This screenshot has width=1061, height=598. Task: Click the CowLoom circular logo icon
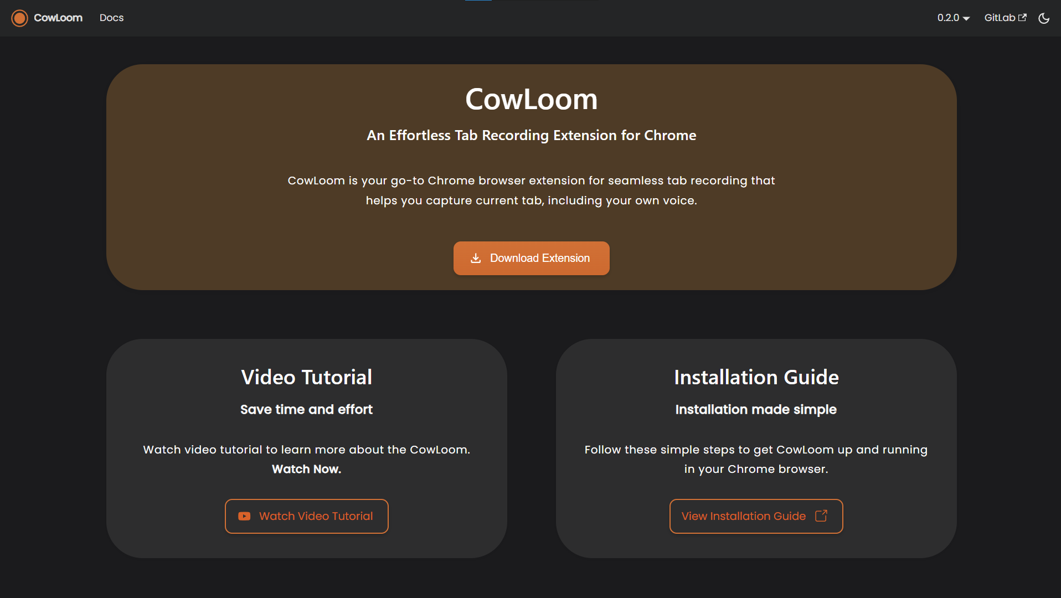20,18
